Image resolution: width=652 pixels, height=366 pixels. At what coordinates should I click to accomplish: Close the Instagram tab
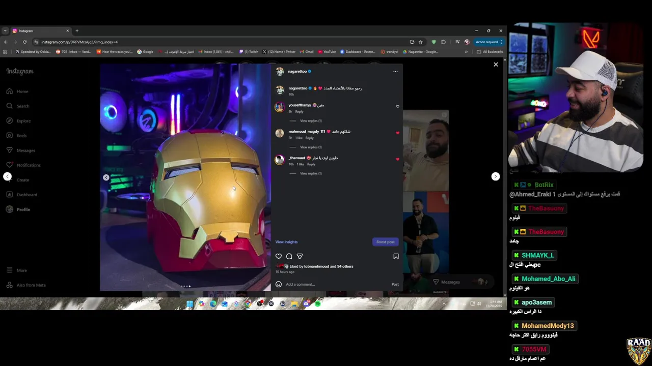click(67, 31)
